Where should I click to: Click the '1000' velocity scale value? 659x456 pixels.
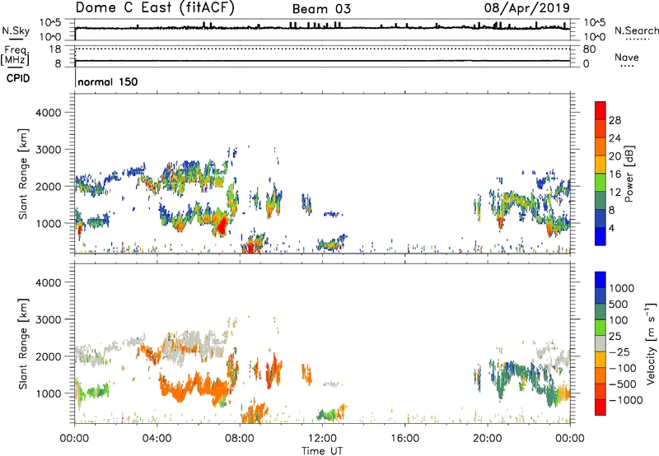[622, 288]
